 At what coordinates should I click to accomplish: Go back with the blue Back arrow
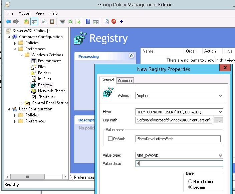click(8, 22)
